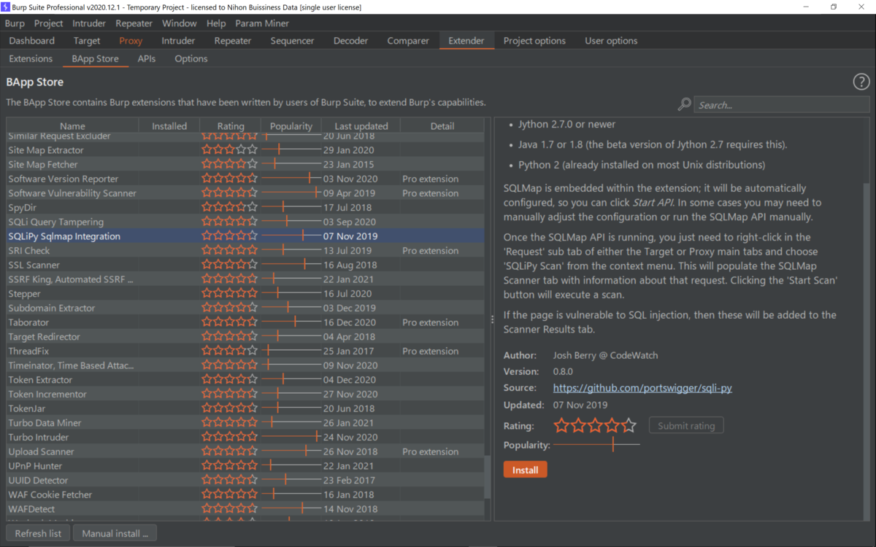
Task: Open the Intruder menu
Action: click(x=89, y=23)
